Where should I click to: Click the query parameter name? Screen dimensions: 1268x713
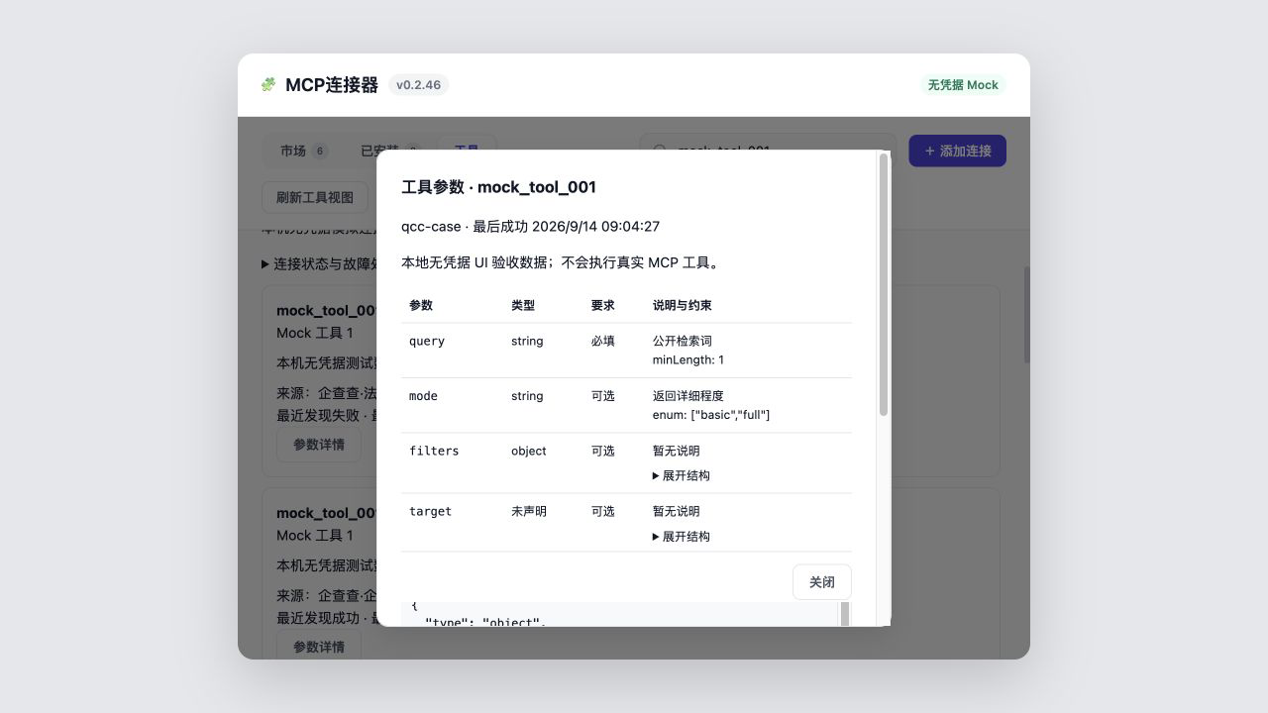pyautogui.click(x=427, y=341)
